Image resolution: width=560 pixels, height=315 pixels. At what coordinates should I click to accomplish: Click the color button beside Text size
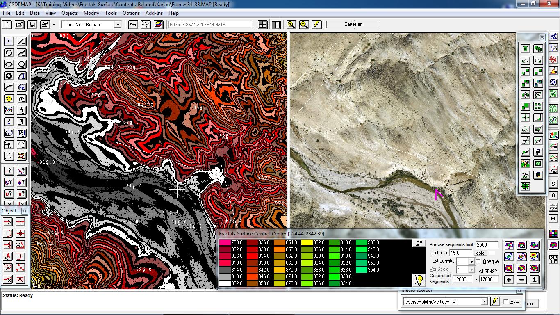[481, 253]
